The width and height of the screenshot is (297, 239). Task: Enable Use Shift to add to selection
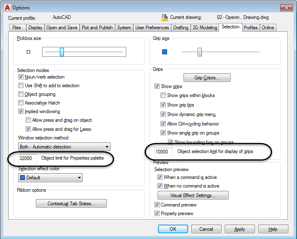[x=21, y=86]
